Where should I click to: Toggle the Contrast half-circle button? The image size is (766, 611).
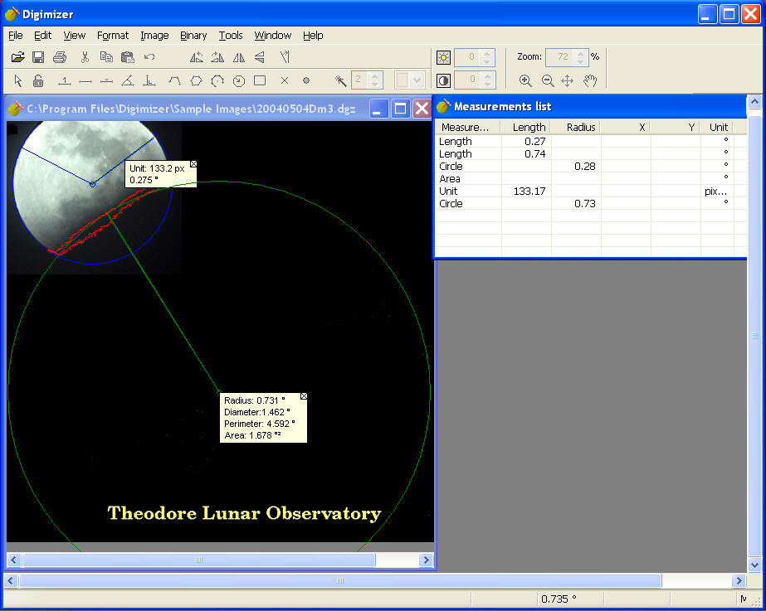pyautogui.click(x=444, y=80)
